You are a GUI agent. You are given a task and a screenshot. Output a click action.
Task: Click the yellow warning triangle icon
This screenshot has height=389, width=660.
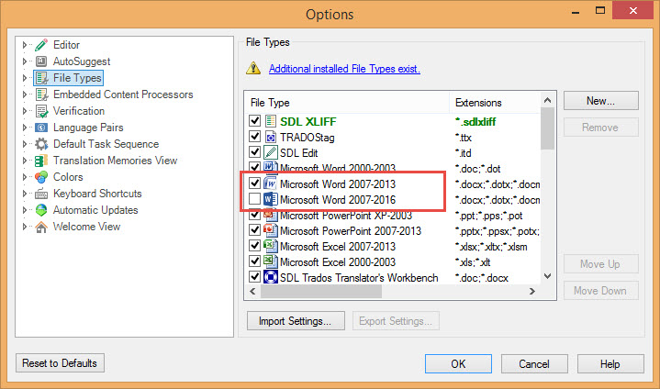(253, 69)
